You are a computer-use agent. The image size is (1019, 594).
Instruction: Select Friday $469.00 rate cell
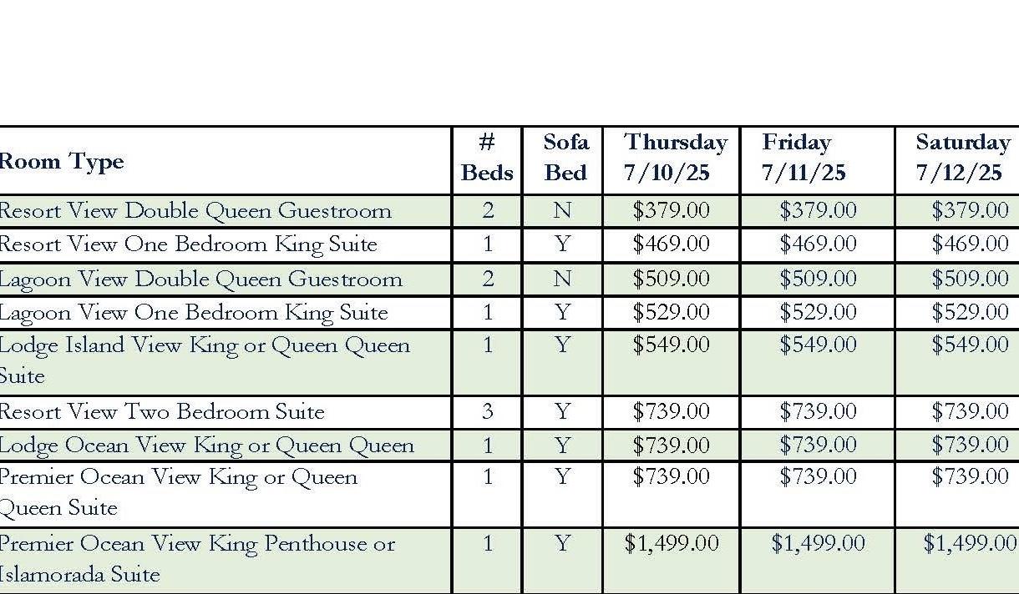point(818,244)
